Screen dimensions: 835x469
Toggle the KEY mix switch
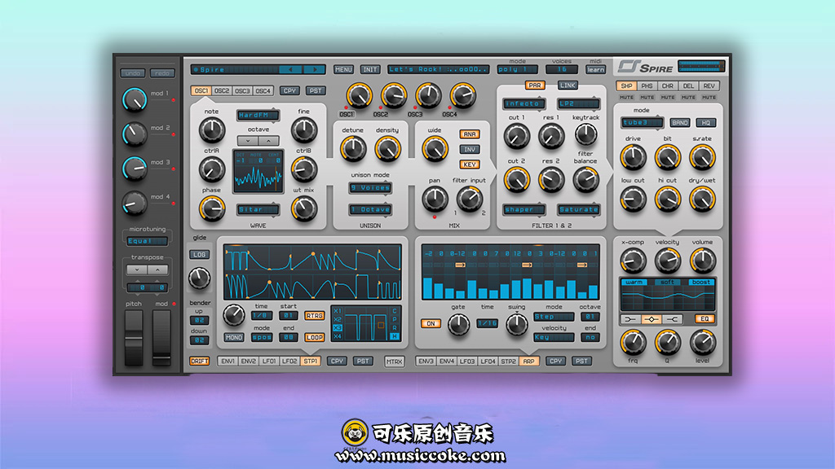click(469, 164)
